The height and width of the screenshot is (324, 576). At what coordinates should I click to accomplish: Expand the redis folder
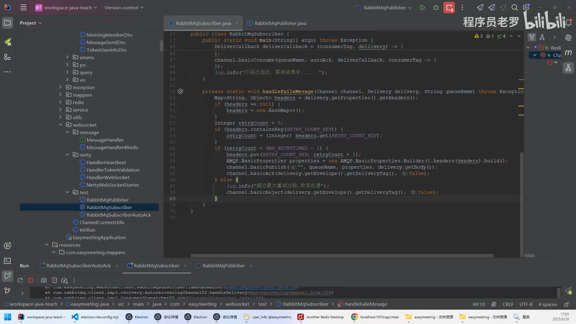tap(60, 103)
